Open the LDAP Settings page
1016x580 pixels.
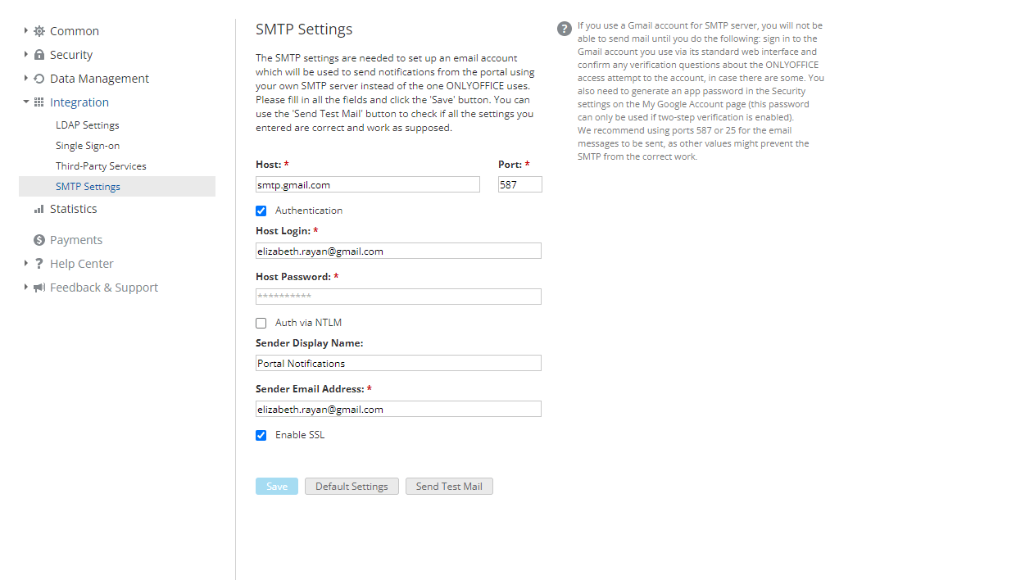point(87,125)
